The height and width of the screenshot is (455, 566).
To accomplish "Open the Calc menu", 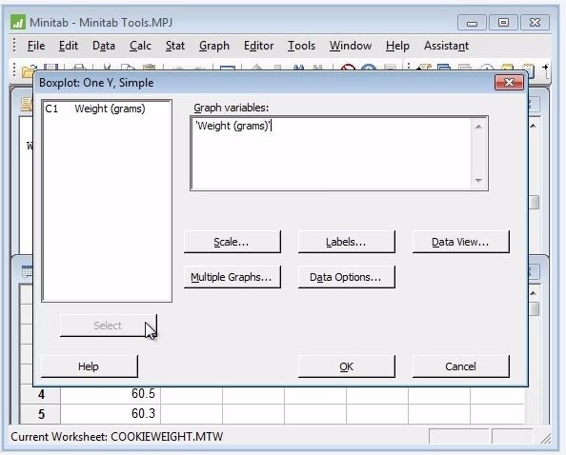I will point(140,46).
